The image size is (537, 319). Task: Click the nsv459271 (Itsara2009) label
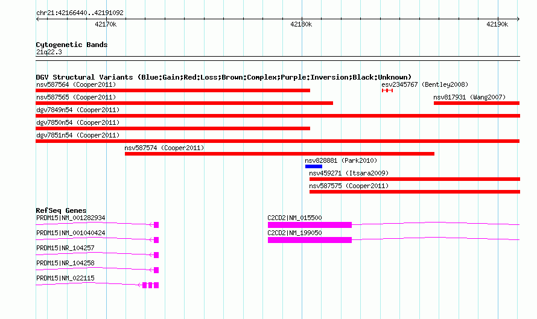(x=349, y=173)
